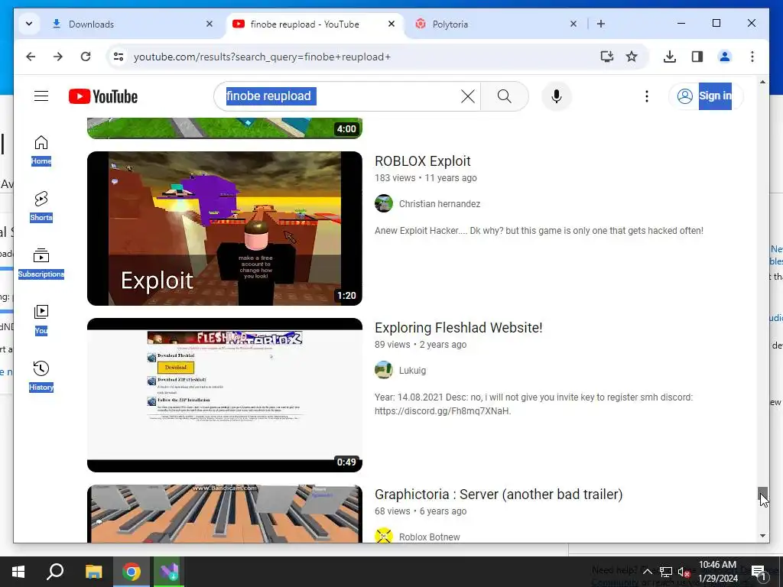
Task: Open Chrome downloads icon
Action: [x=670, y=57]
